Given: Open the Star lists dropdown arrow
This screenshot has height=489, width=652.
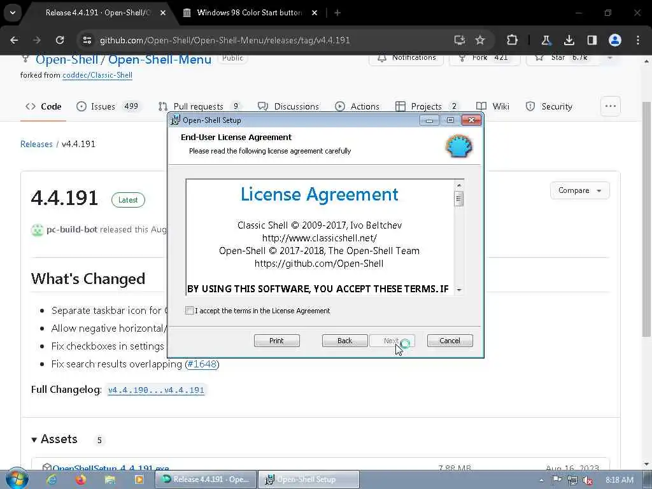Looking at the screenshot, I should point(610,58).
